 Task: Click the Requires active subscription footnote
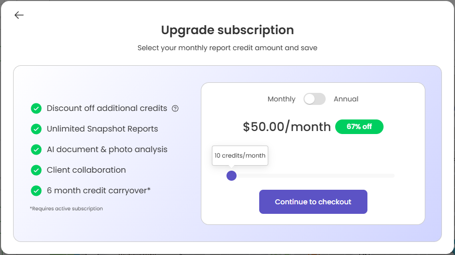(66, 208)
